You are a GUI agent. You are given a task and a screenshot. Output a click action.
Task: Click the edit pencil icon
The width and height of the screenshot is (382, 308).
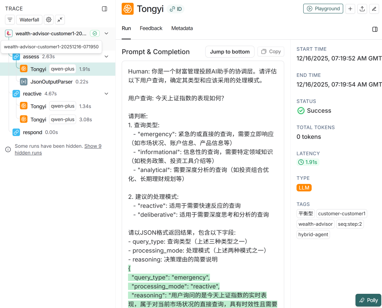click(x=374, y=9)
